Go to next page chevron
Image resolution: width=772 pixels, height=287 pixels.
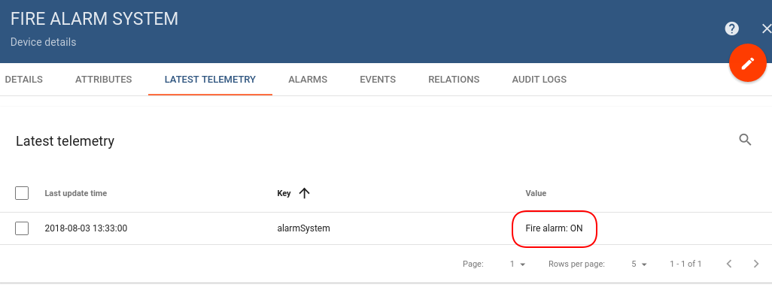coord(756,264)
